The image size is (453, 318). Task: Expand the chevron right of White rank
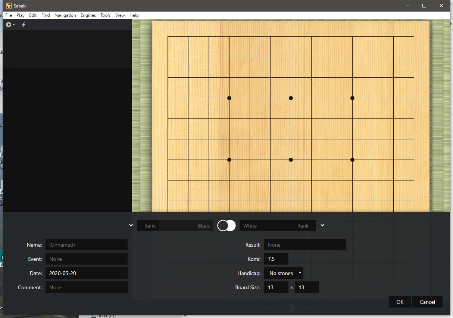[x=322, y=225]
